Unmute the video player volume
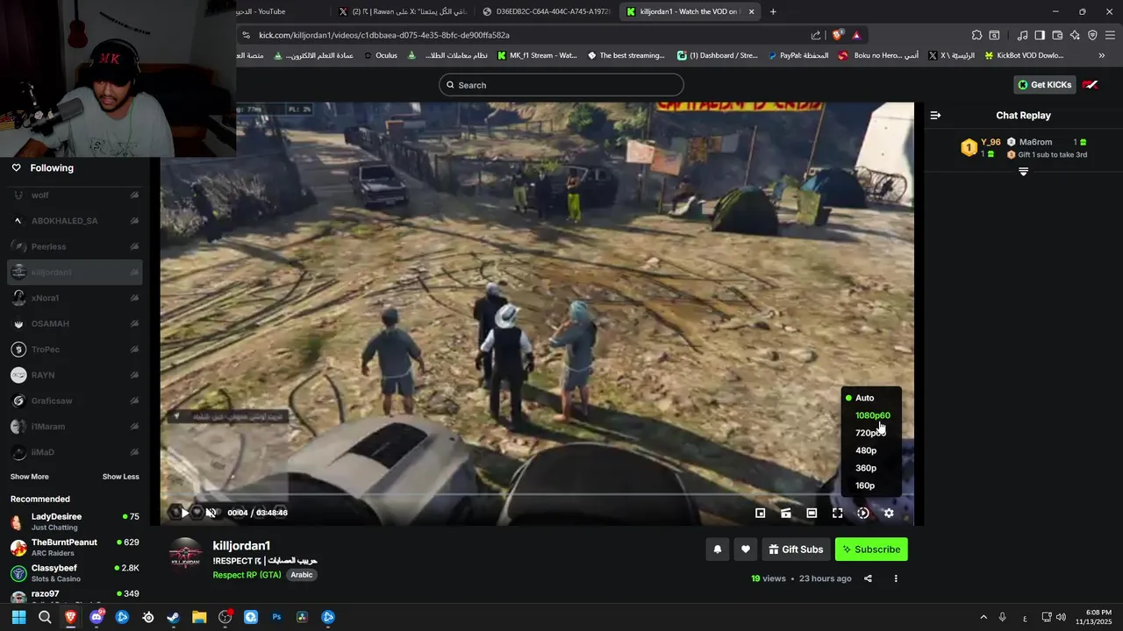The image size is (1123, 631). tap(211, 513)
